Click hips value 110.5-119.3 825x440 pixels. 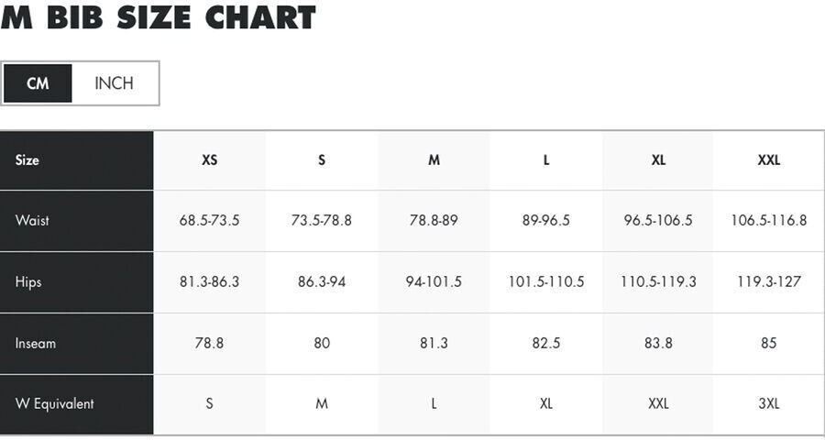coord(658,281)
